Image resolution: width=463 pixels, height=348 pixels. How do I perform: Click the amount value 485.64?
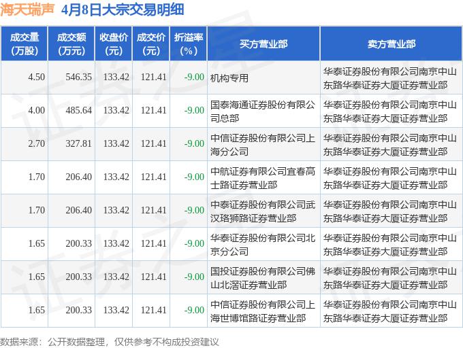coord(78,111)
